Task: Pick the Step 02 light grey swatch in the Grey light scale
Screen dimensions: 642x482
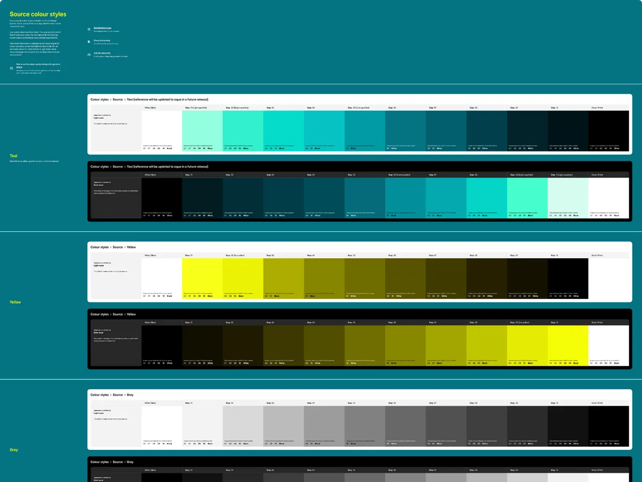Action: (x=243, y=426)
